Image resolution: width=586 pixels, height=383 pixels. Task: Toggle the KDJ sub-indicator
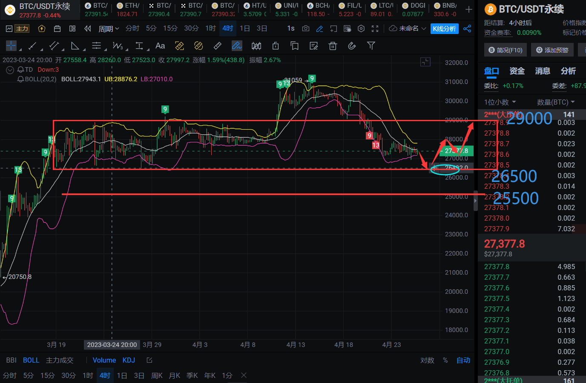129,360
